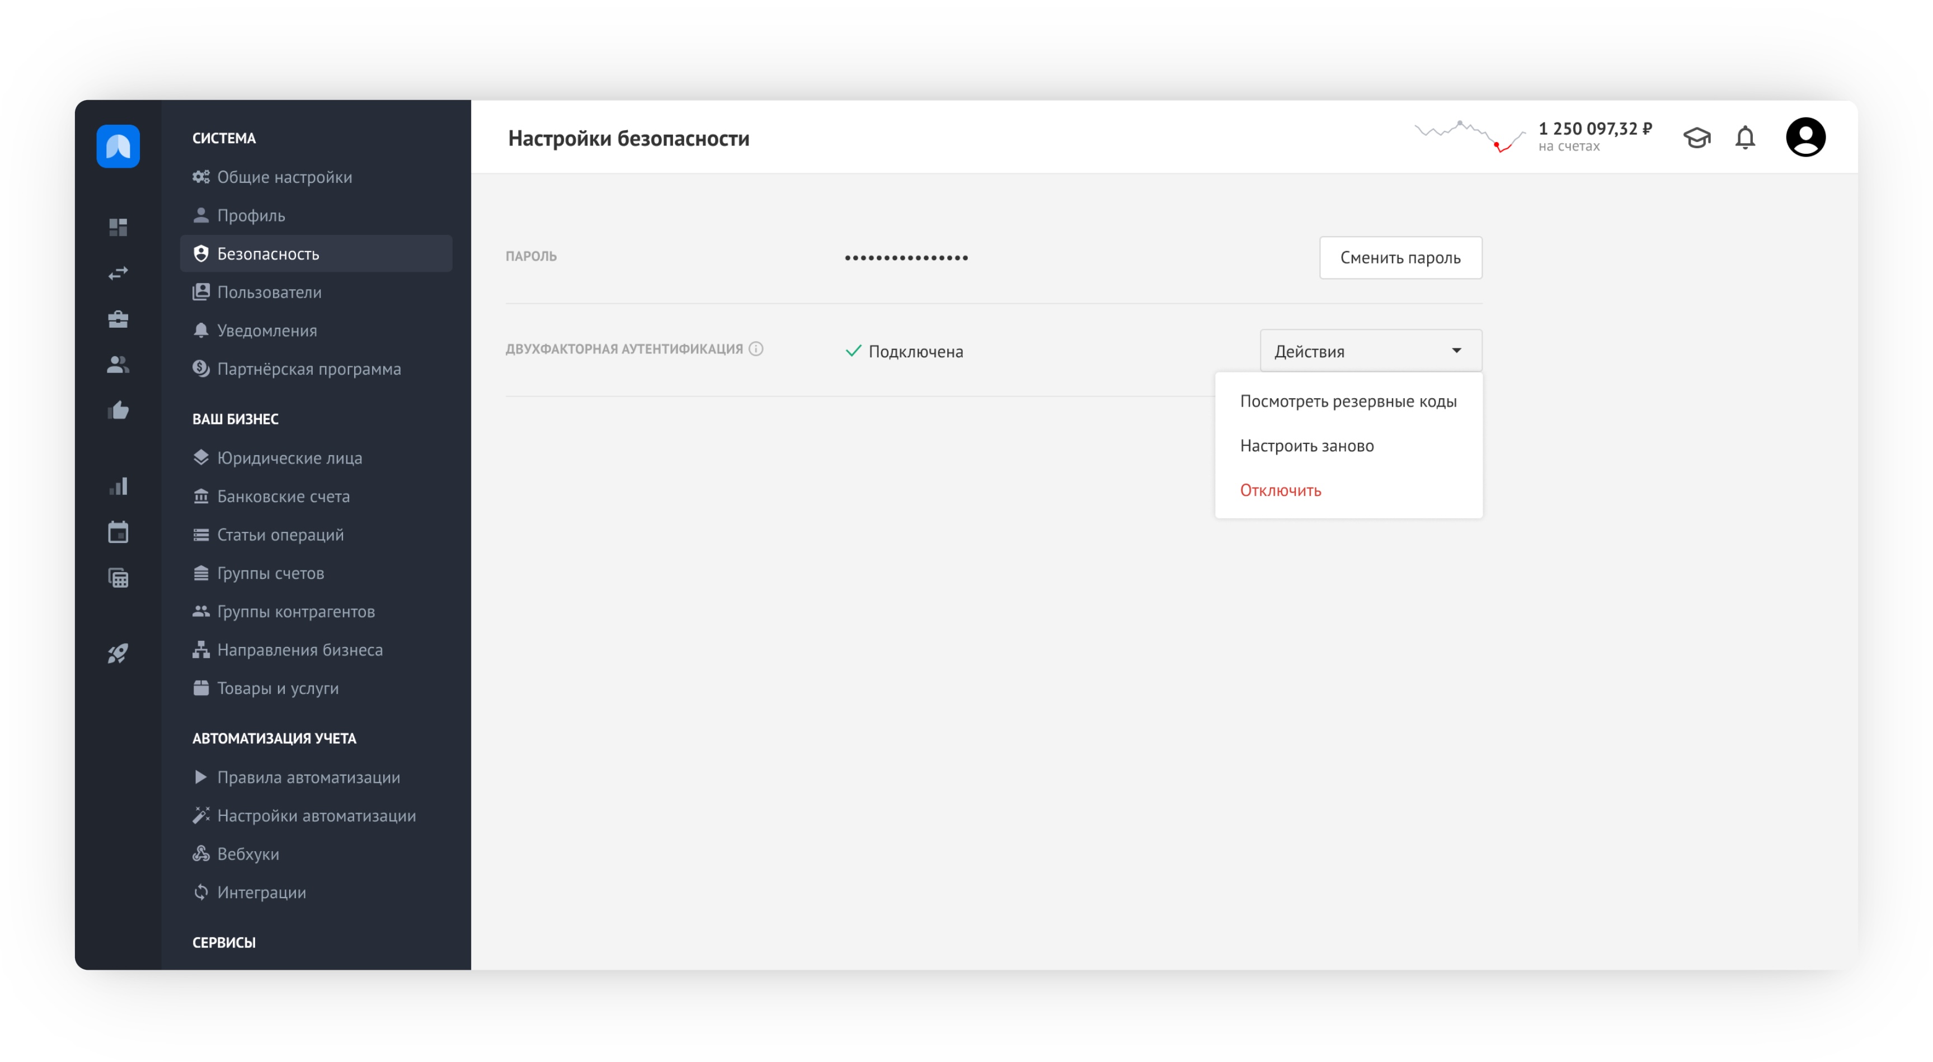
Task: Open Группы контрагентов in sidebar
Action: 316,611
